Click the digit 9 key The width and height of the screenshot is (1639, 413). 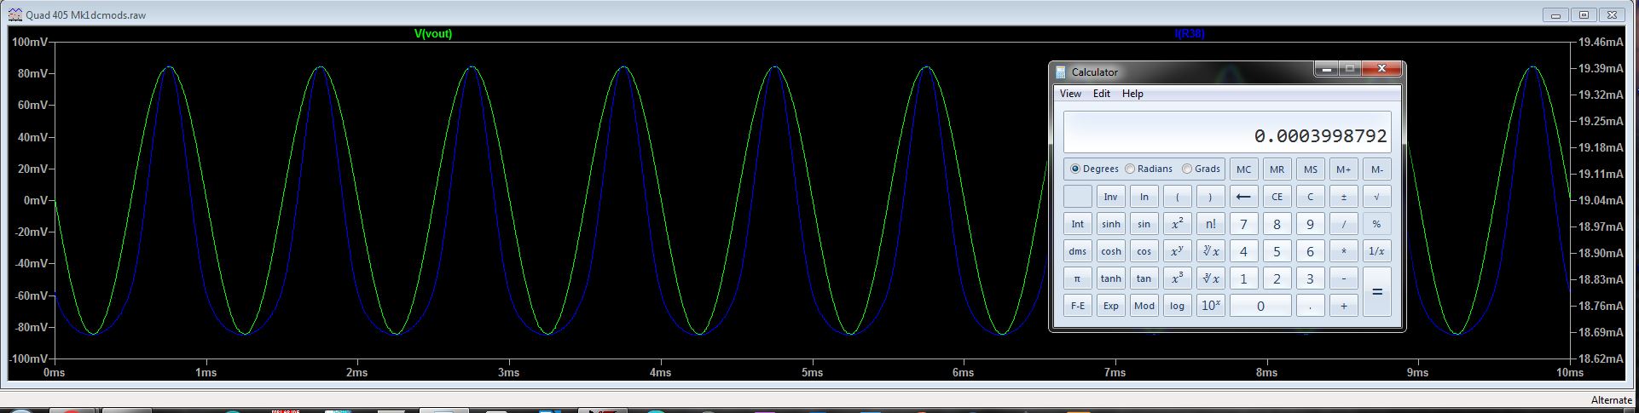[1310, 224]
